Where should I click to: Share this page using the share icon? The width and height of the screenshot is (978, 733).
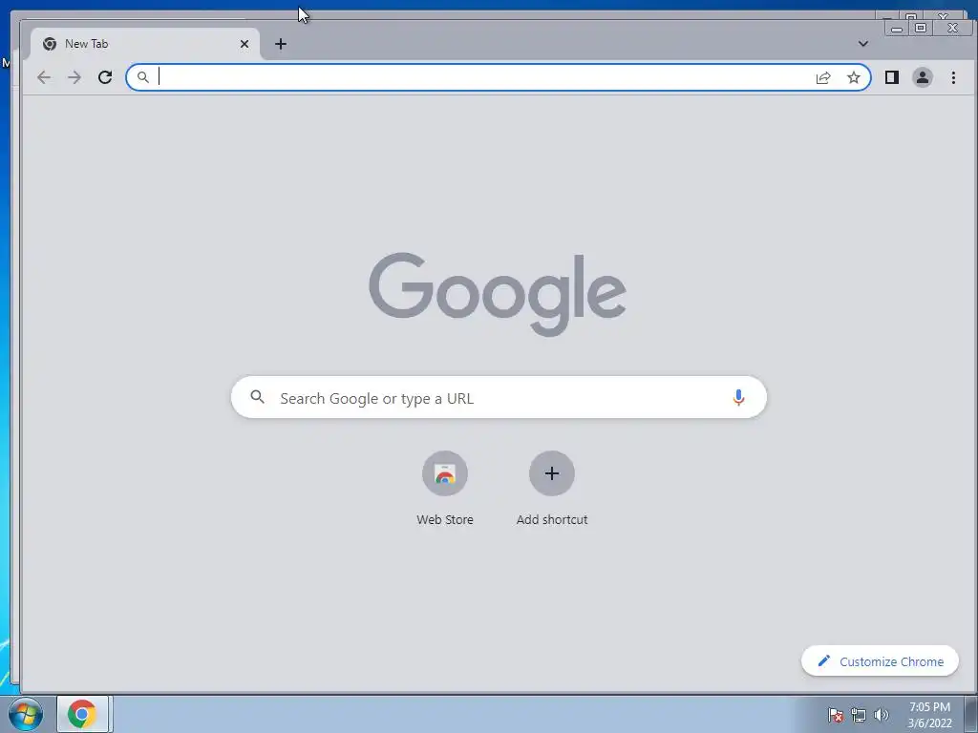point(823,77)
